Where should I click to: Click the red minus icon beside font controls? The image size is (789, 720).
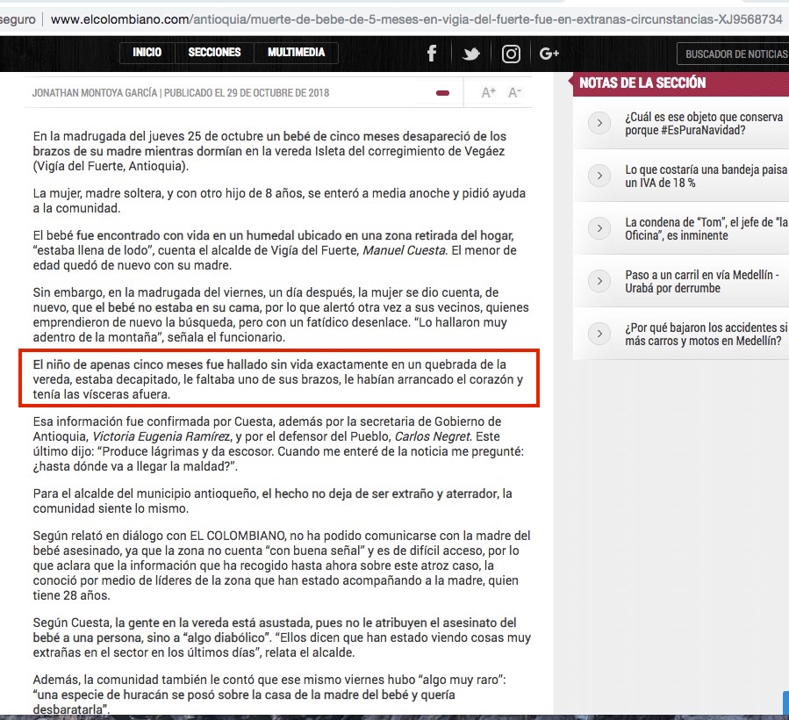[x=442, y=92]
